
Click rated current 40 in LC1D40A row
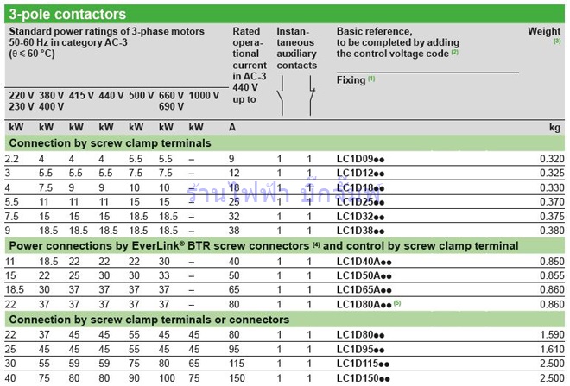pyautogui.click(x=234, y=262)
